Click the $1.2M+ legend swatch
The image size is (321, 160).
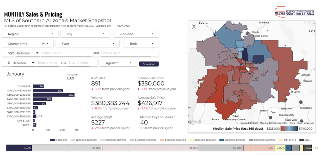(301, 140)
